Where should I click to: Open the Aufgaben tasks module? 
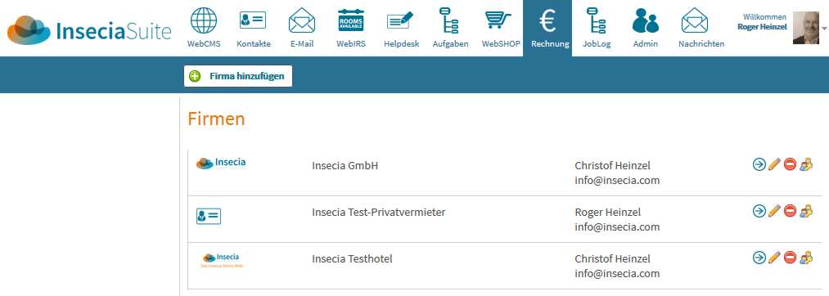click(450, 28)
